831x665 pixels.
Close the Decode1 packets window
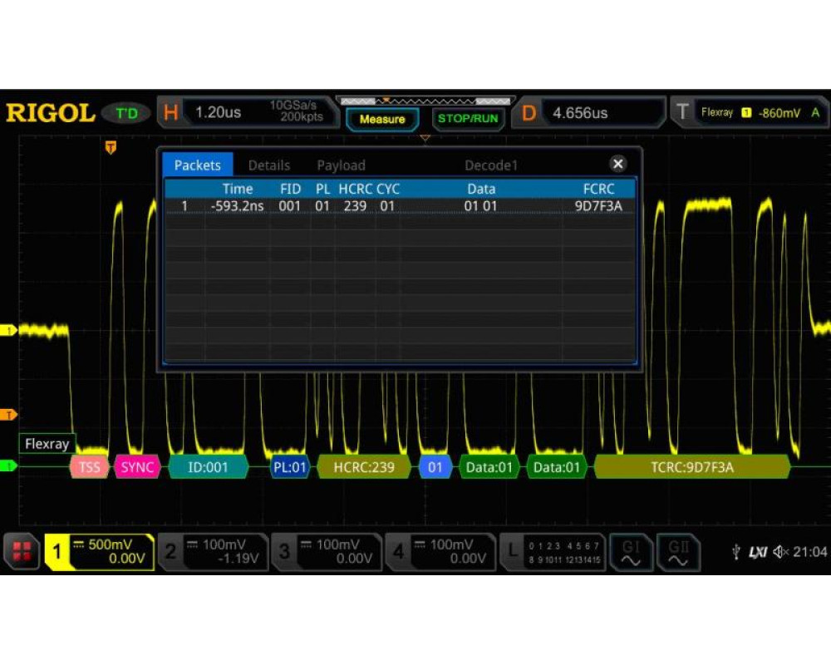(617, 164)
